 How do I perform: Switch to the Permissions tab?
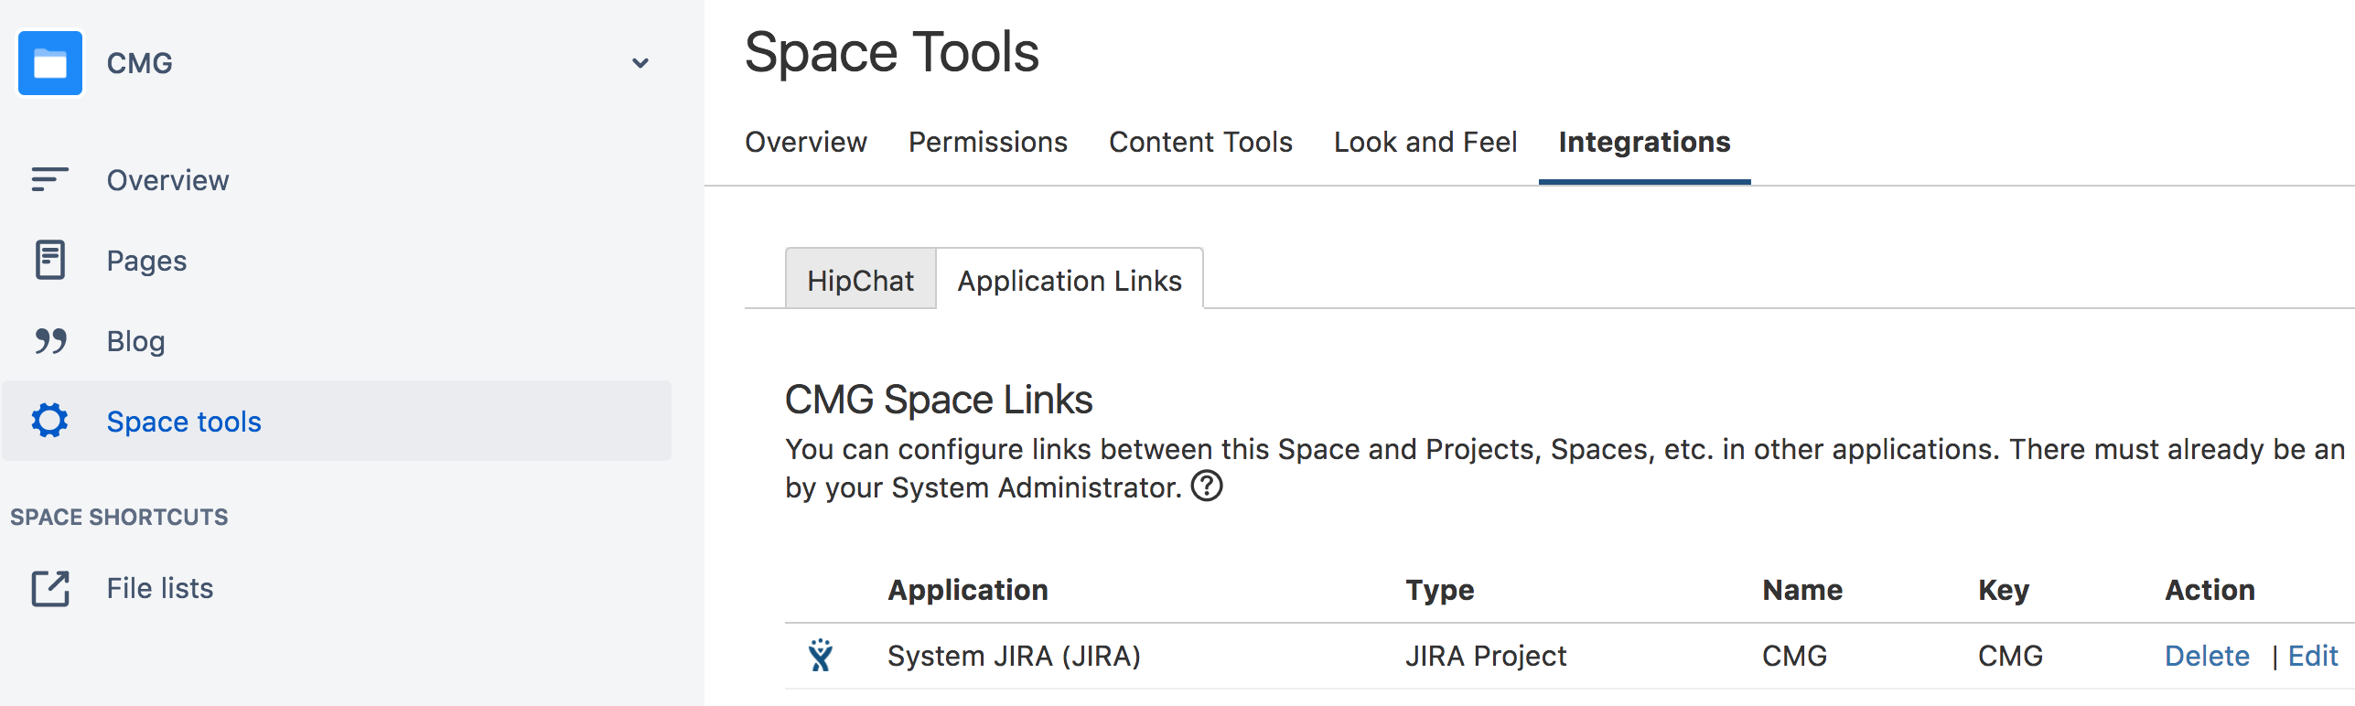(x=987, y=142)
